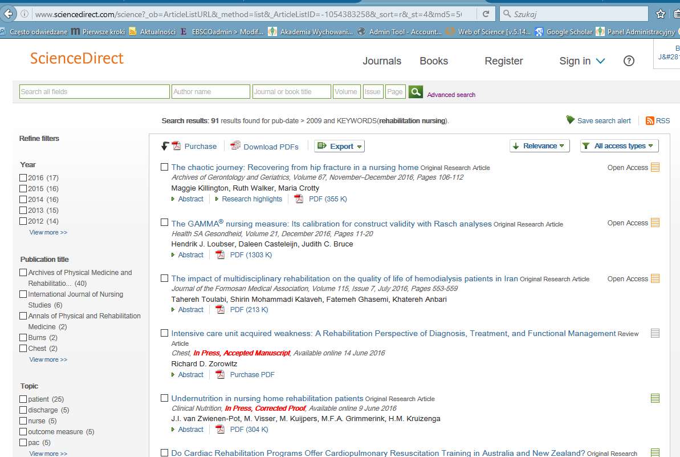
Task: Click the open access icon for The chaotic journey
Action: click(655, 168)
